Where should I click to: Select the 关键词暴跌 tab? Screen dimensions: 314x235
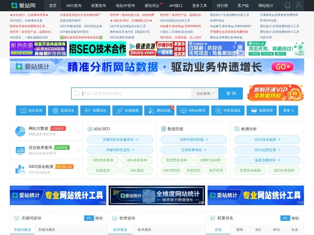coord(47,230)
